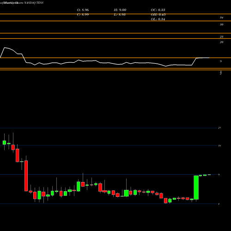The image size is (231, 231).
Task: Click the "30" upper axis label
Action: tap(221, 24)
